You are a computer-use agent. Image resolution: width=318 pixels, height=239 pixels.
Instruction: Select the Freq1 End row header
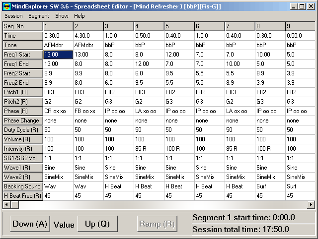click(x=23, y=64)
